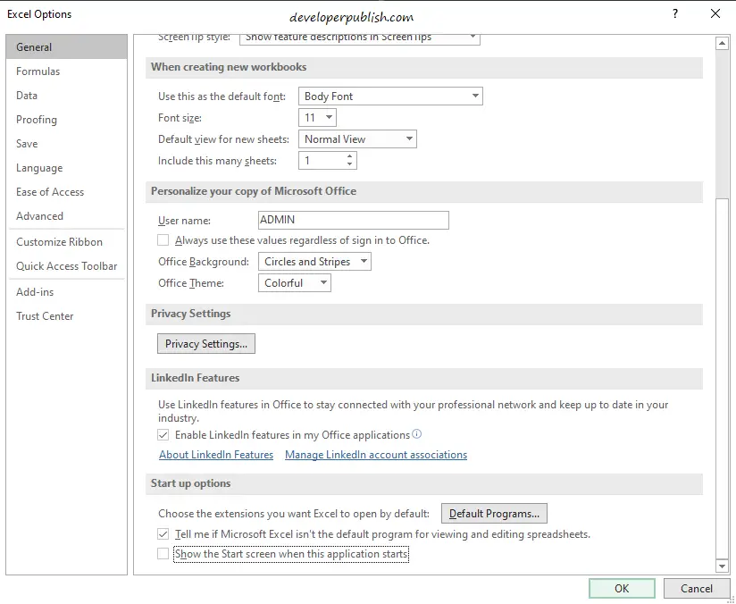Open Manage LinkedIn account associations link
Viewport: 736px width, 604px height.
point(376,455)
